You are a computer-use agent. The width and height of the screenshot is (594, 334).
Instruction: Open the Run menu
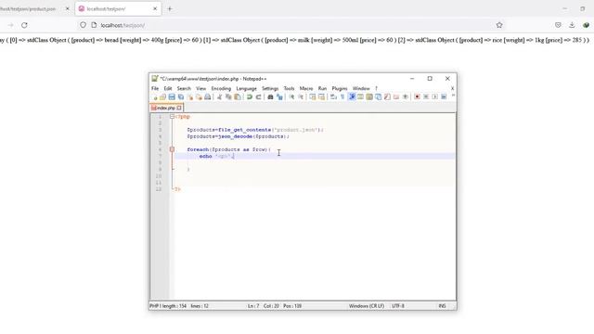322,88
